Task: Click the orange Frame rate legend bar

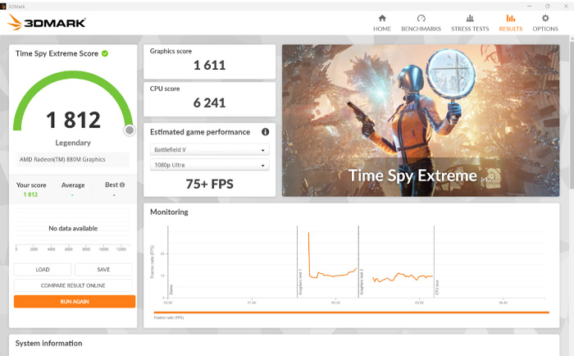Action: pyautogui.click(x=351, y=313)
